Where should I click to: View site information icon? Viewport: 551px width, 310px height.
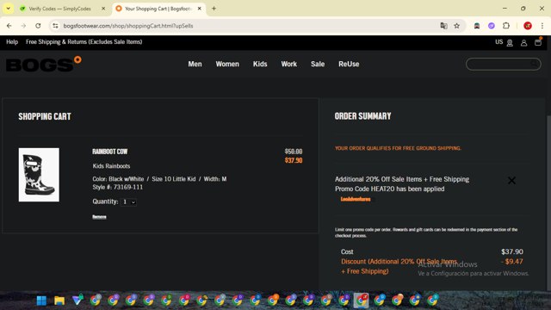[55, 26]
